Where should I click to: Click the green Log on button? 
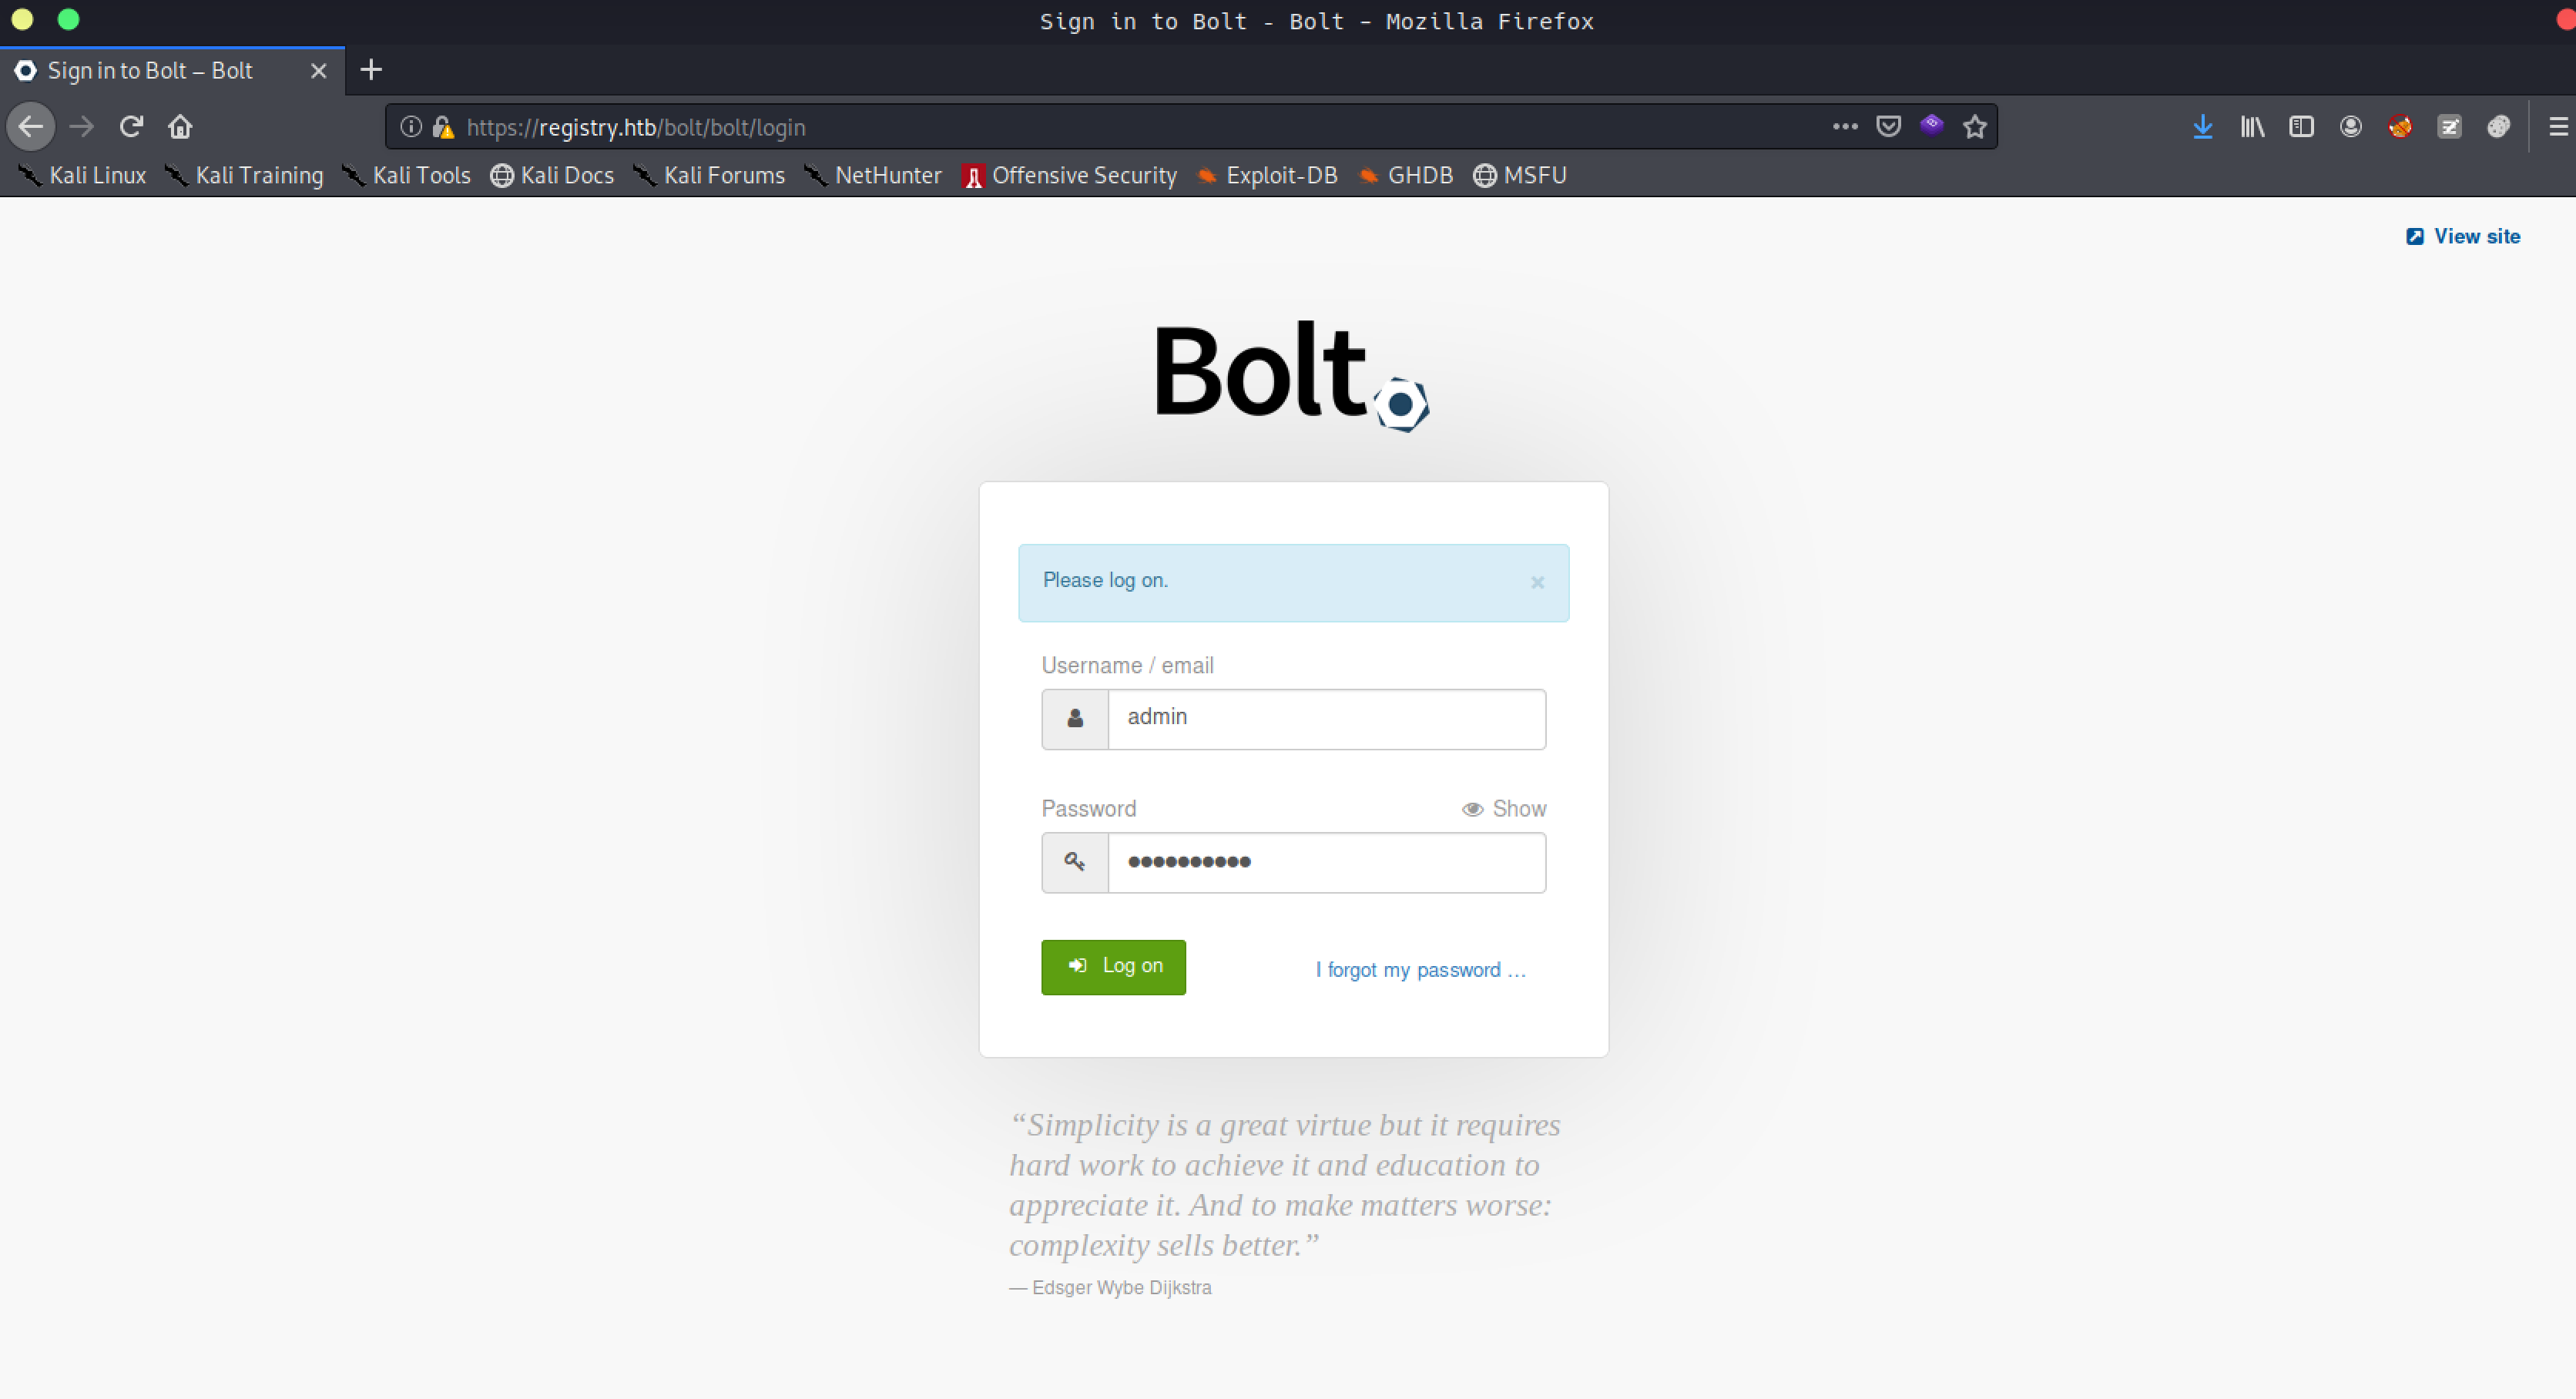point(1113,967)
